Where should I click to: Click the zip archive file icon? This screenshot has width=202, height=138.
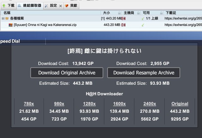10,25
